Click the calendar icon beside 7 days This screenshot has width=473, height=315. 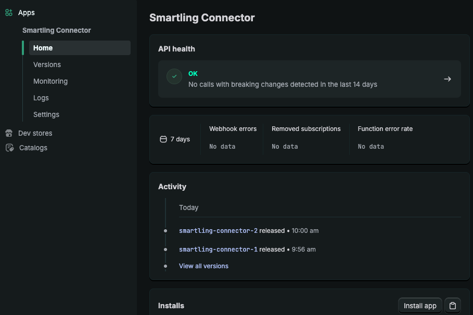click(163, 139)
